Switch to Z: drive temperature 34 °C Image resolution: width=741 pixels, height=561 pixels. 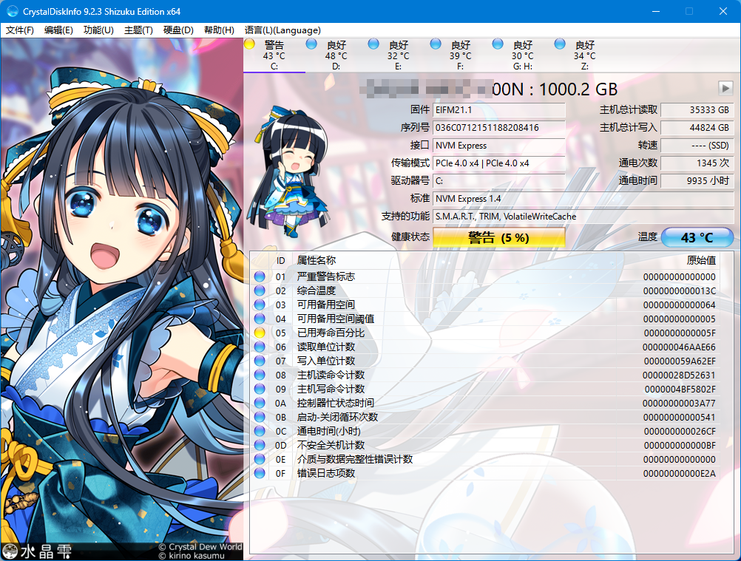pos(584,55)
